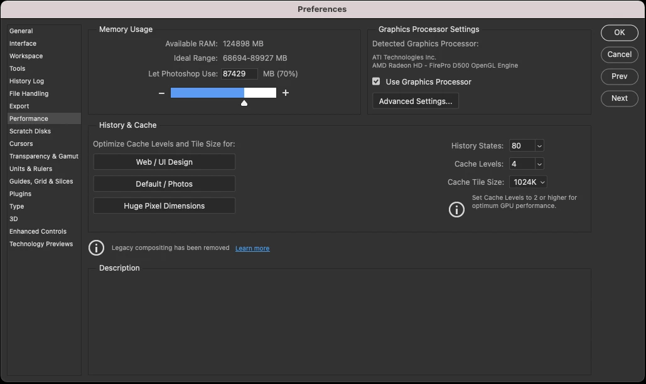
Task: Click the History States value field
Action: coord(522,146)
